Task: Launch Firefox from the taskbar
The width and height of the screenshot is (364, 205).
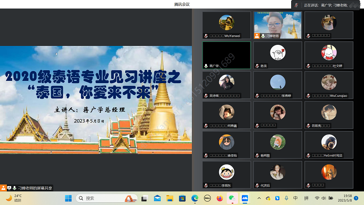Action: click(x=220, y=198)
